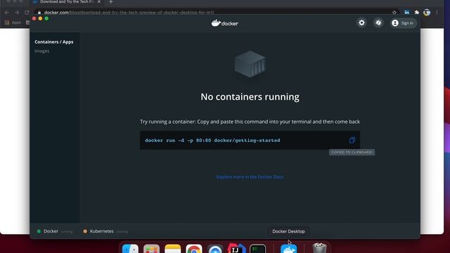Open Google Chrome from the dock
Screen dimensions: 450x253
[x=194, y=248]
